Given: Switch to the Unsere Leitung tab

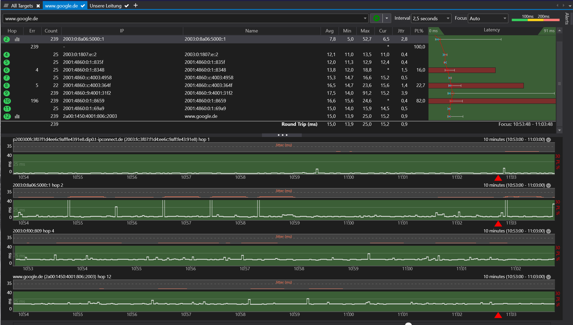Looking at the screenshot, I should [105, 6].
